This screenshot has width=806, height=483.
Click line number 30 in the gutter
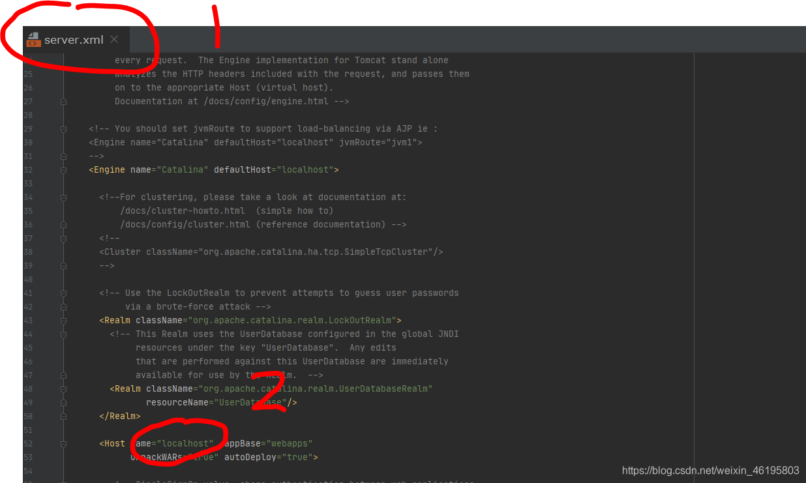point(28,142)
